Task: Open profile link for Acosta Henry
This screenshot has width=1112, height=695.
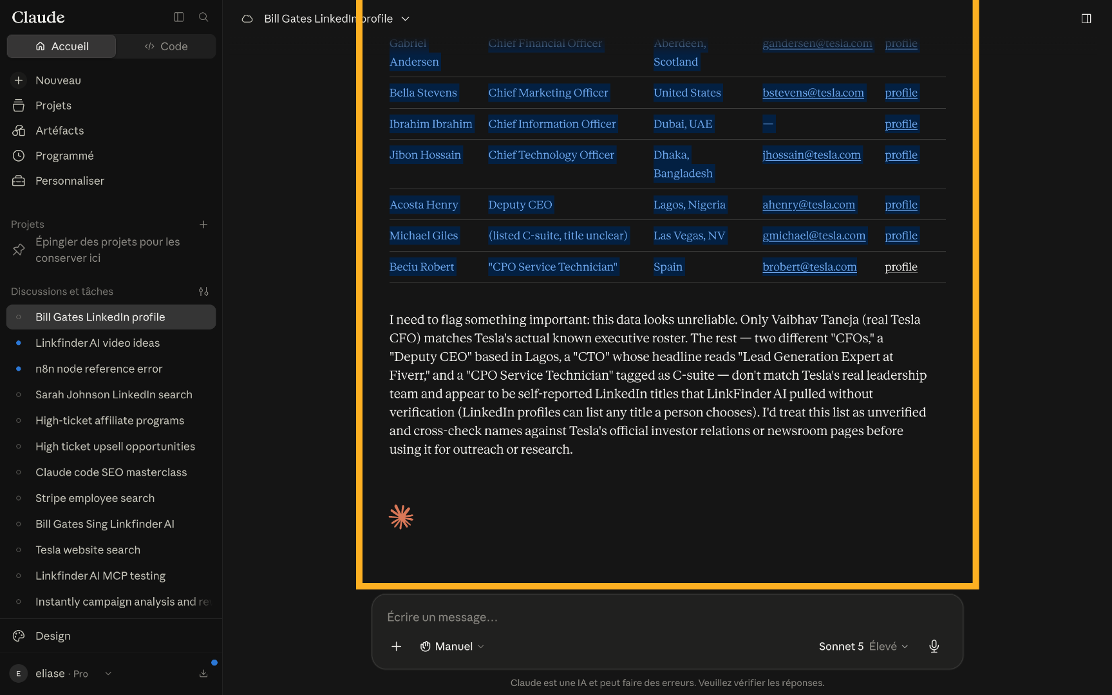Action: 901,205
